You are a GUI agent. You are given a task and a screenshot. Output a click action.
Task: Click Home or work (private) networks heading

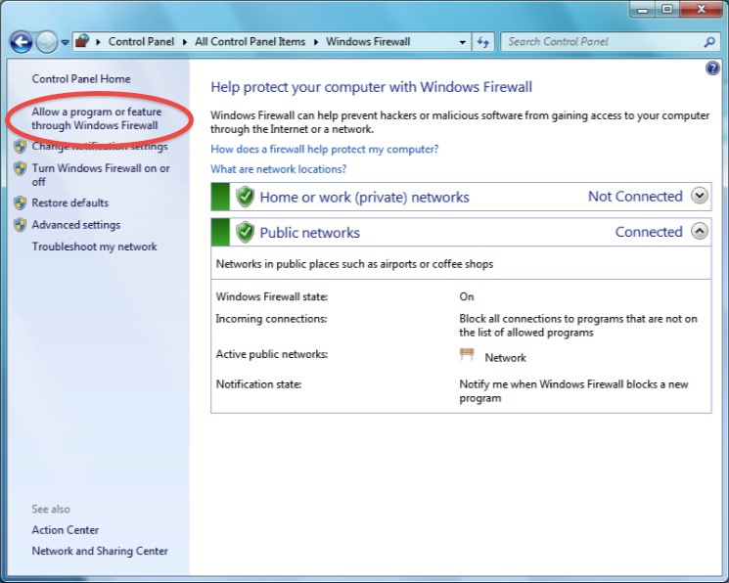364,198
